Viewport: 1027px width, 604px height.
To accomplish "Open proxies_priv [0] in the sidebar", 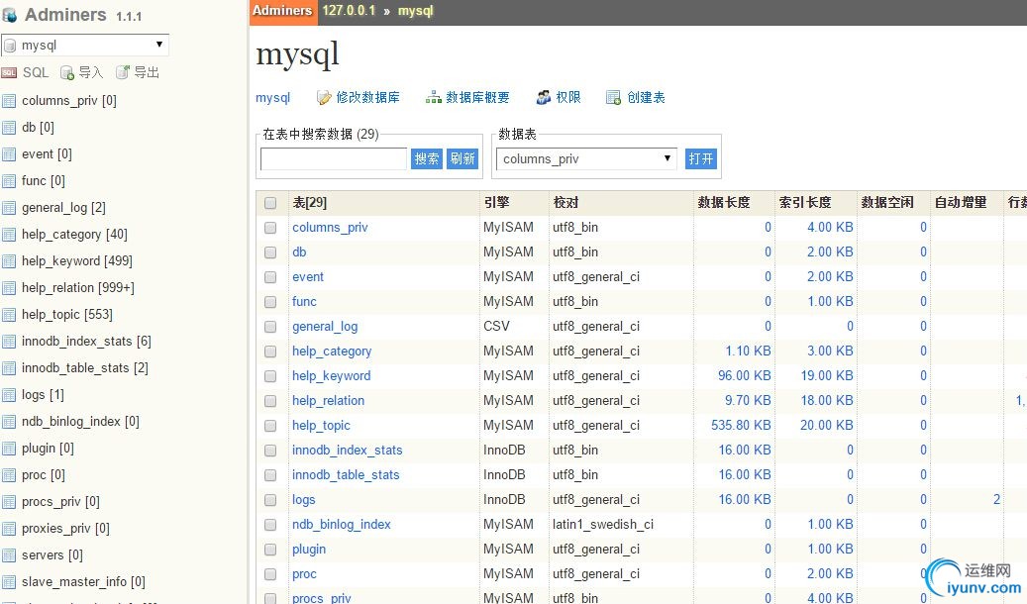I will 65,529.
